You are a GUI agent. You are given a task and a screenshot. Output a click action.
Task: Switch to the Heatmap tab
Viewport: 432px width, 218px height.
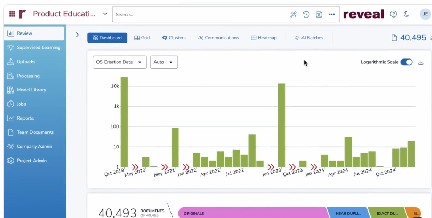click(x=264, y=38)
